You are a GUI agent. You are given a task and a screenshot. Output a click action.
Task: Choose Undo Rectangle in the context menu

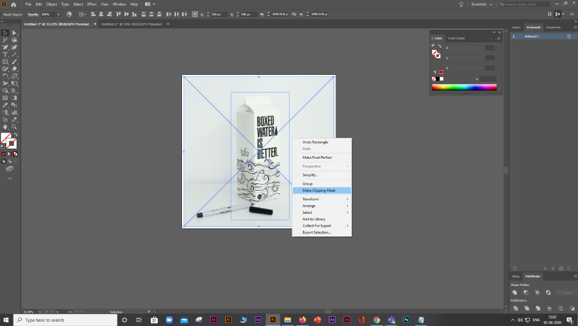tap(322, 142)
